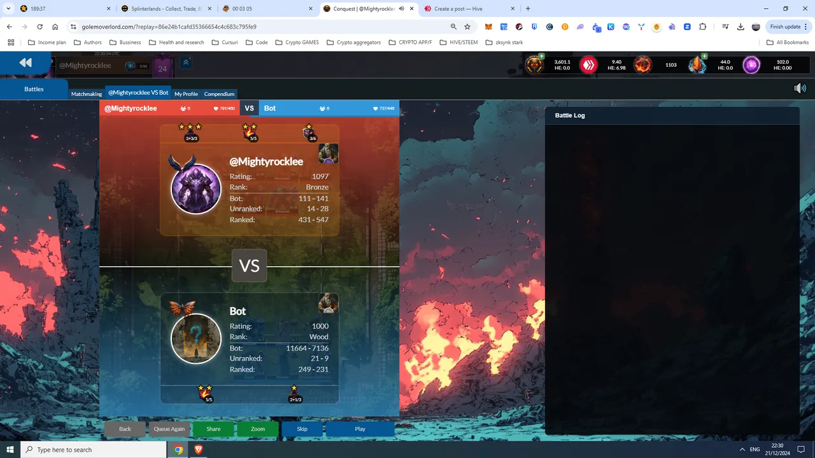Screen dimensions: 815x458
Task: Click the crystal resource icon showing 44.0
Action: tap(697, 65)
